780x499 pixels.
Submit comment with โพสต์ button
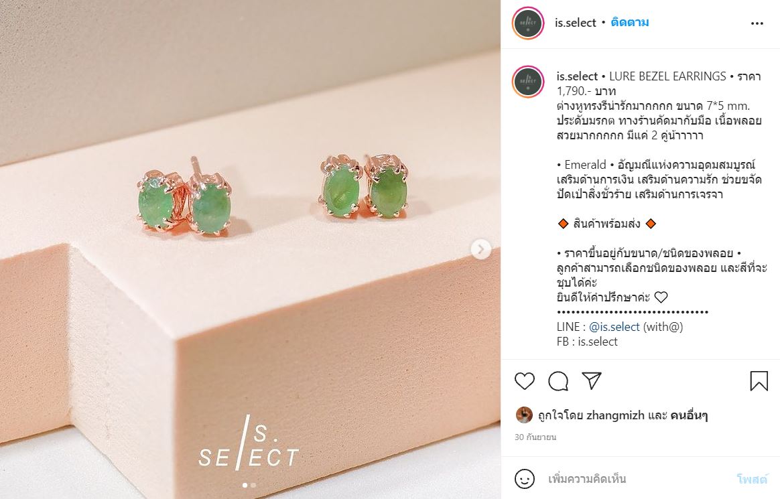coord(752,479)
